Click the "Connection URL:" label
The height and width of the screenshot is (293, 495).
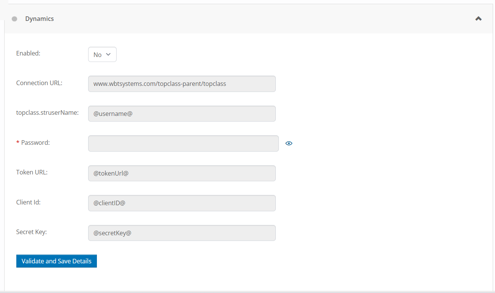point(39,83)
